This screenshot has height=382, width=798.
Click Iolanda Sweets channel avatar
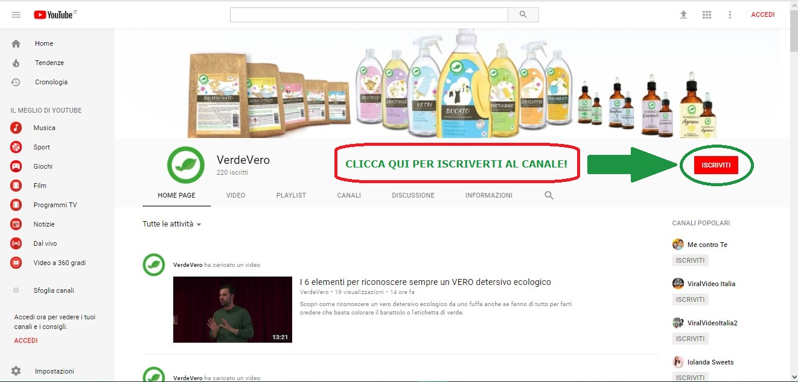coord(678,362)
